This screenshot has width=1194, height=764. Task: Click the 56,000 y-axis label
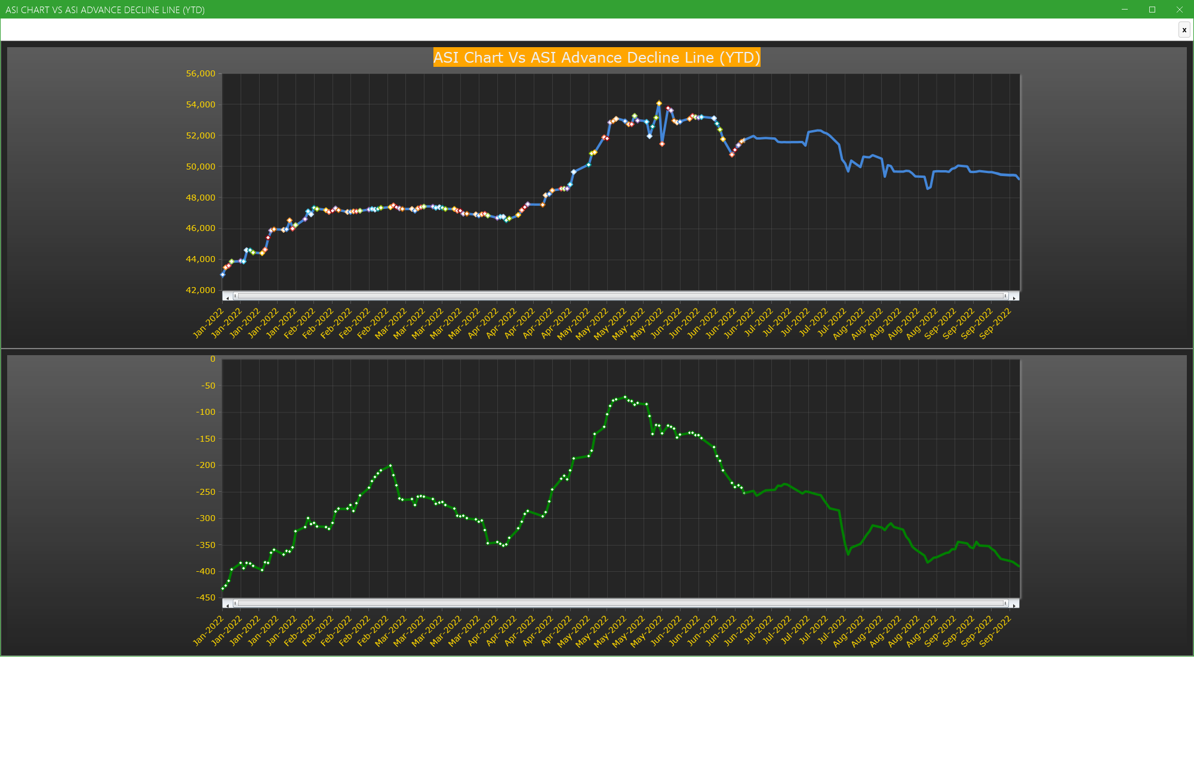(x=201, y=73)
